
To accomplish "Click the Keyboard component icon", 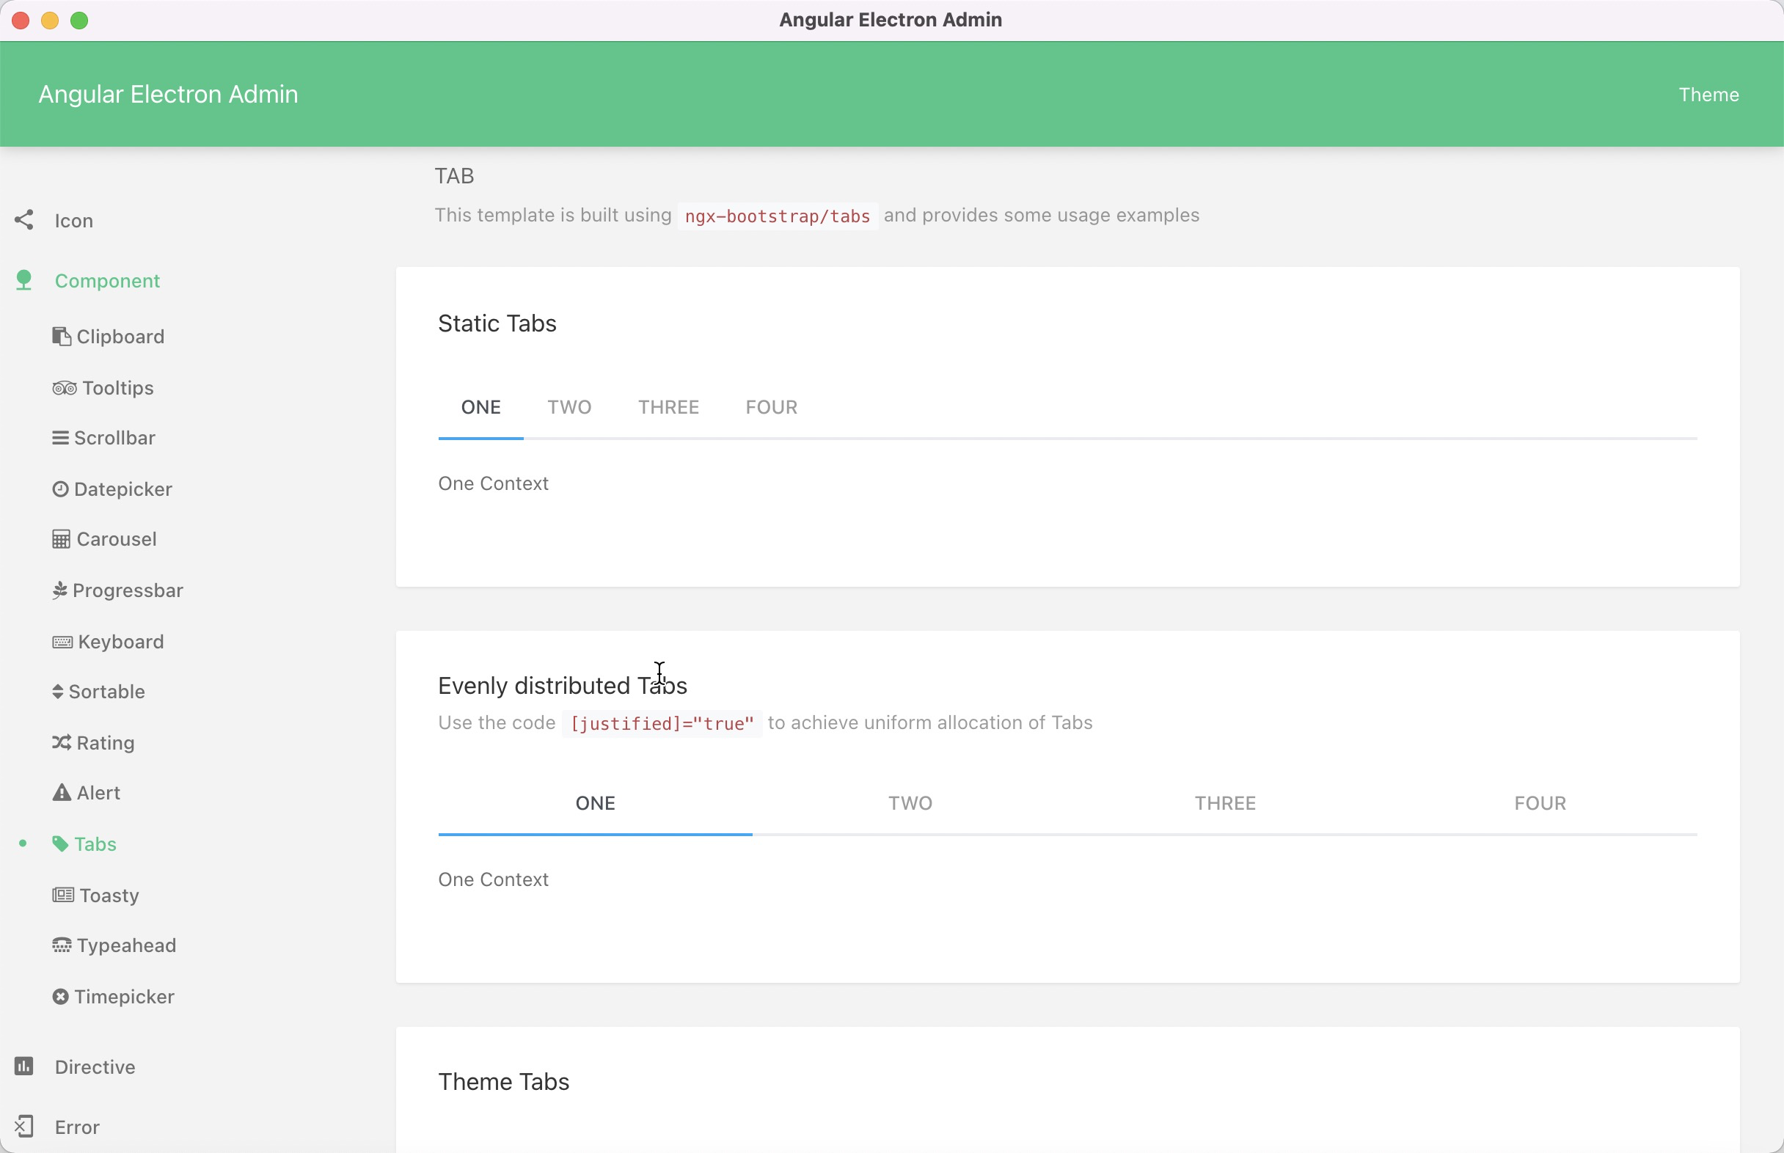I will coord(61,641).
